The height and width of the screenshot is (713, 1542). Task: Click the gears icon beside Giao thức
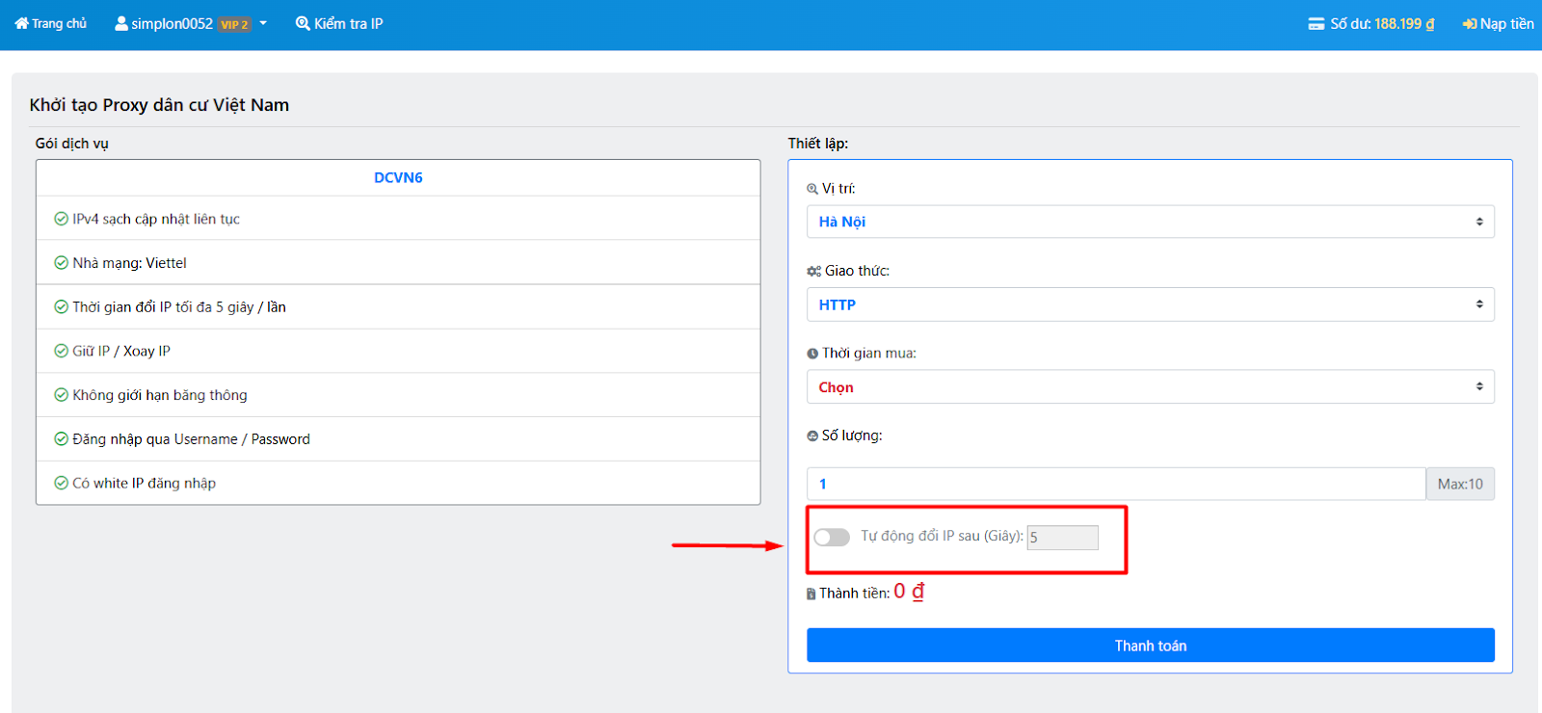tap(814, 272)
